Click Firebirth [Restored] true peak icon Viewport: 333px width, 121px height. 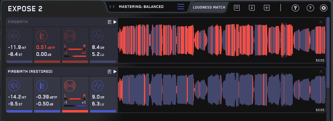click(x=42, y=86)
